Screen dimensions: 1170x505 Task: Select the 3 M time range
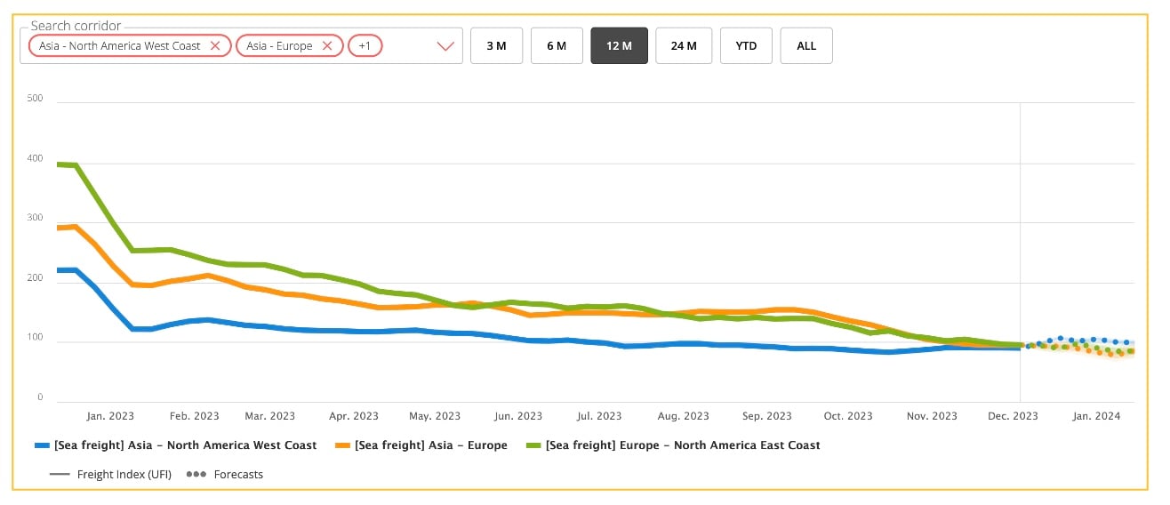click(x=496, y=46)
